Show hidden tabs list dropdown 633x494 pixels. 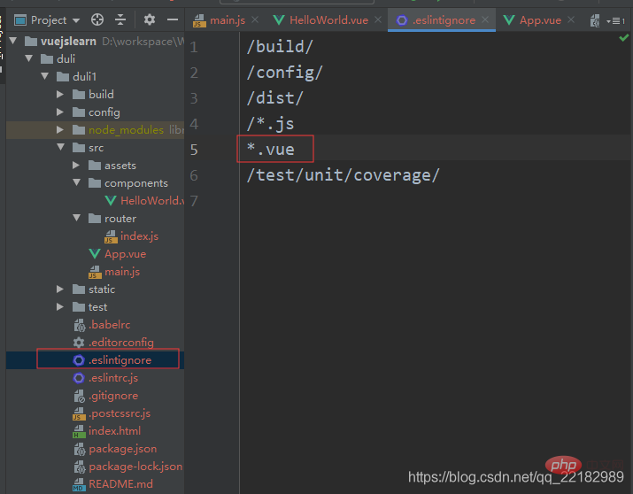pyautogui.click(x=616, y=20)
